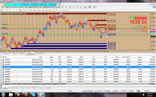Close the Terminal panel

(1, 56)
